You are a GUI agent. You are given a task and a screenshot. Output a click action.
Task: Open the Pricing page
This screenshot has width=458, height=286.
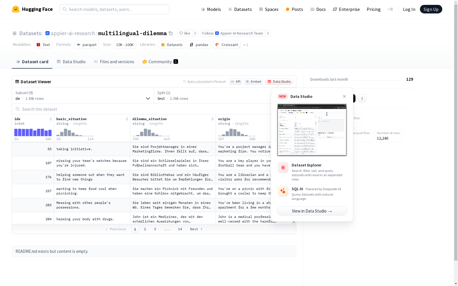tap(374, 9)
